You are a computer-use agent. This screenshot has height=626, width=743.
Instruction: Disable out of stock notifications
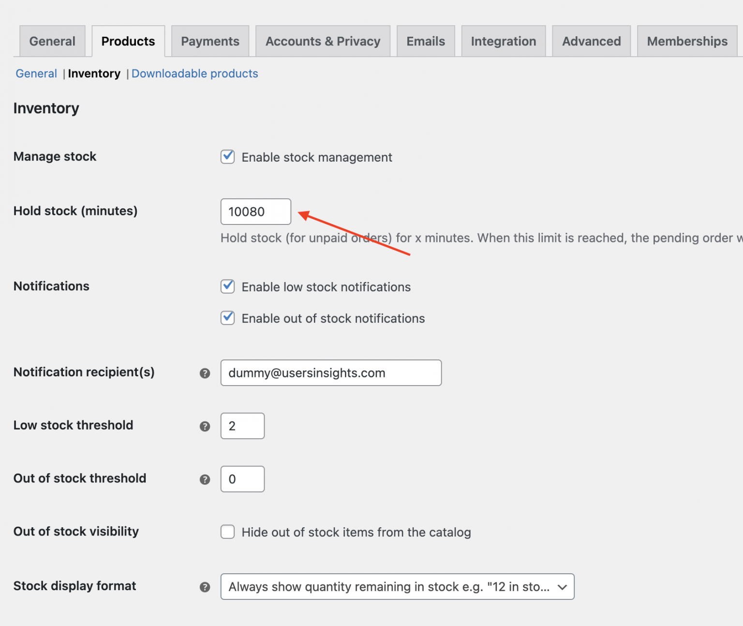tap(227, 318)
